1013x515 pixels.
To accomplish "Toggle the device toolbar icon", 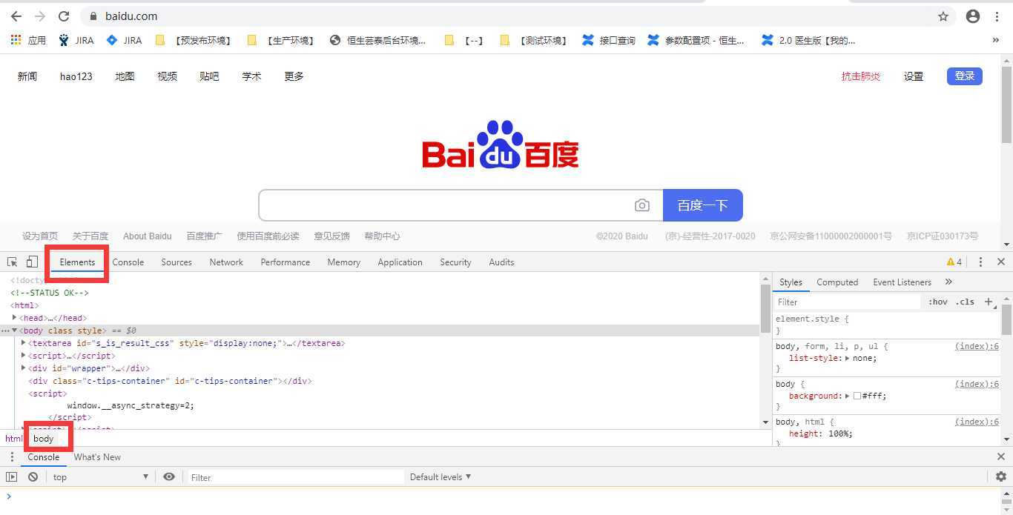I will point(32,262).
